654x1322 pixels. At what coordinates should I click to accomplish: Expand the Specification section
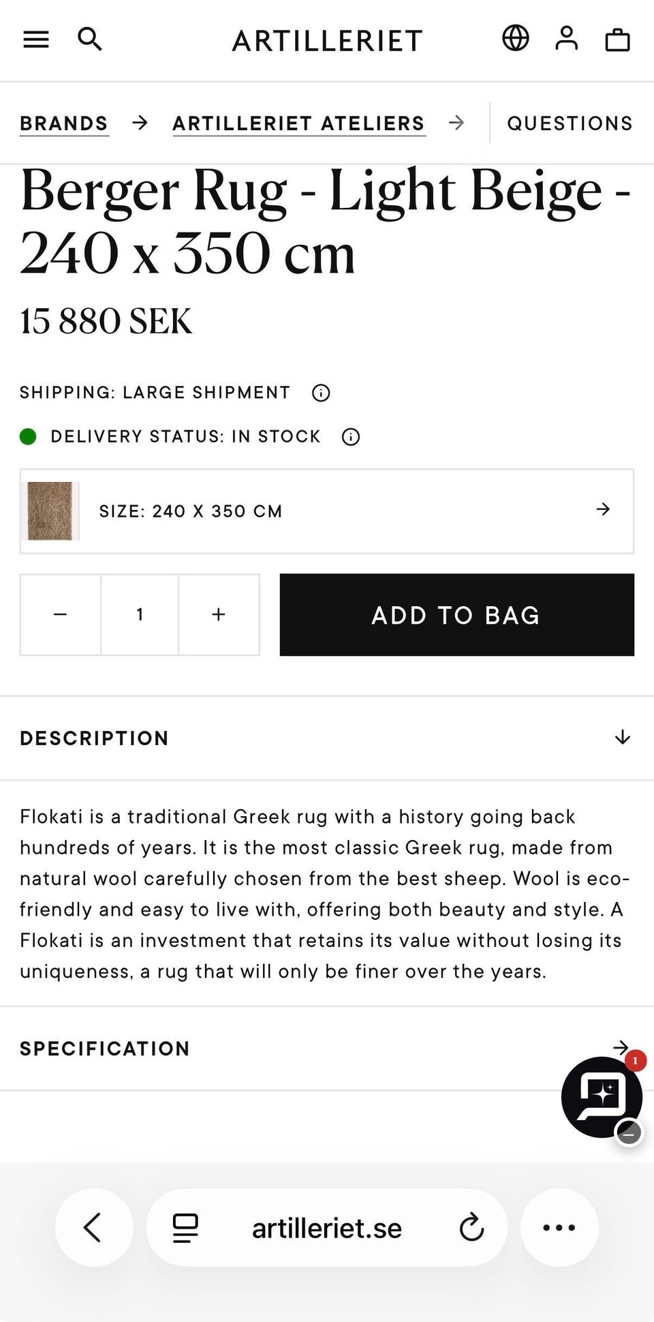click(x=327, y=1049)
